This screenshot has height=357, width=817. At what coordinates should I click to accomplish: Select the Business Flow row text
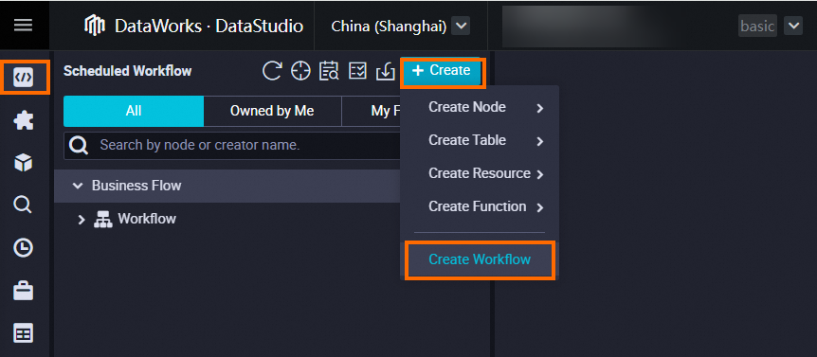point(136,186)
